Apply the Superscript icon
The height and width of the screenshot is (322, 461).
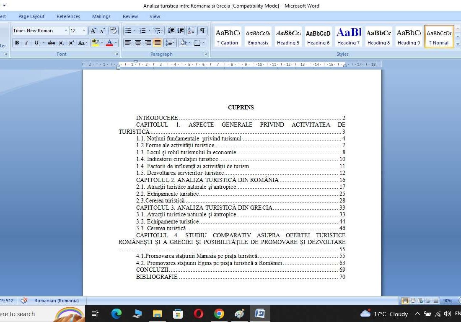click(72, 43)
